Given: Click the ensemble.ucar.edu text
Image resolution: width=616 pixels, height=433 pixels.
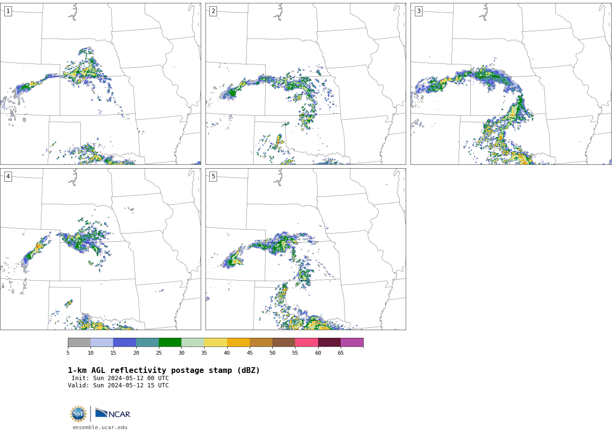Looking at the screenshot, I should [100, 427].
